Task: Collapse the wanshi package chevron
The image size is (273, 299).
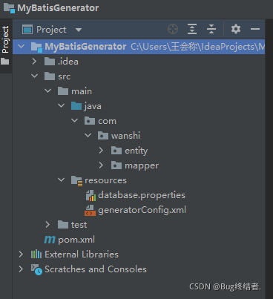Action: (88, 135)
